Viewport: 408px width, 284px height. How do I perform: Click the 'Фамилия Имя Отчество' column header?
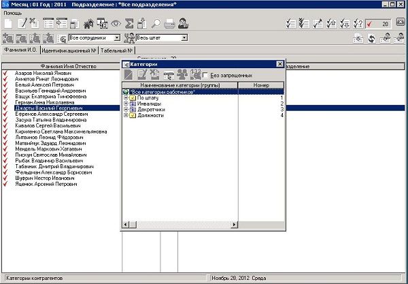[61, 66]
